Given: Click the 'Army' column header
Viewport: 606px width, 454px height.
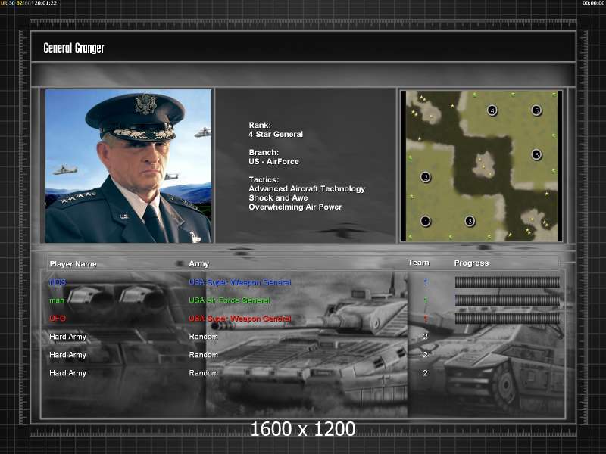Looking at the screenshot, I should pyautogui.click(x=198, y=263).
